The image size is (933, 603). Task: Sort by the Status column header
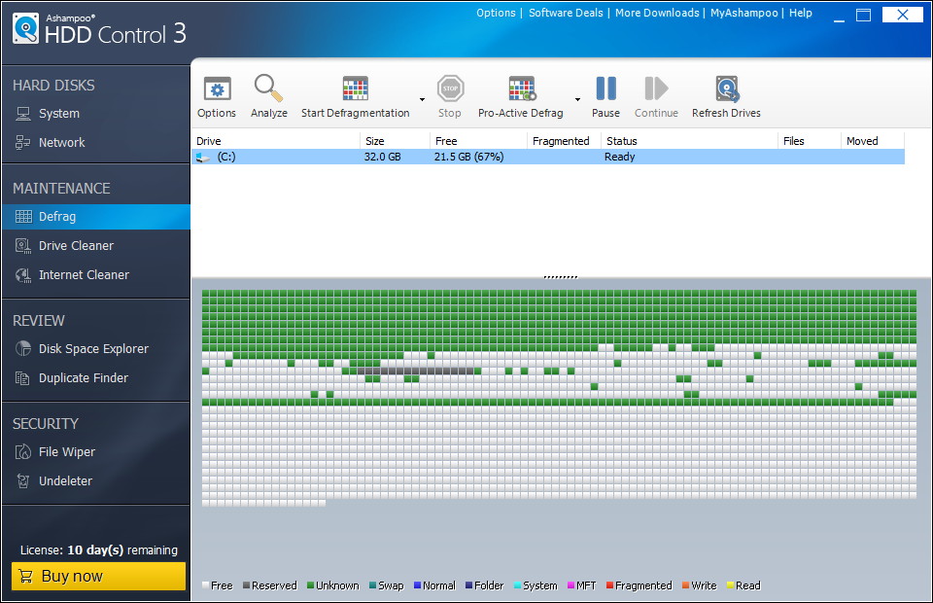(x=688, y=141)
